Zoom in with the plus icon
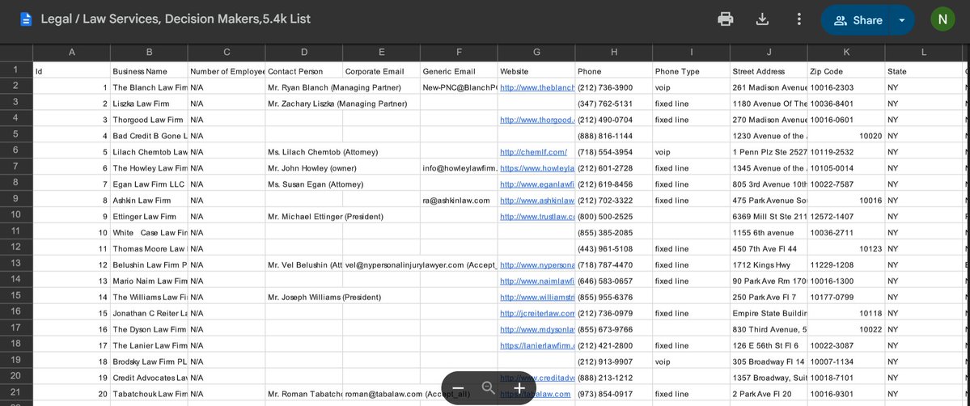 (x=519, y=388)
